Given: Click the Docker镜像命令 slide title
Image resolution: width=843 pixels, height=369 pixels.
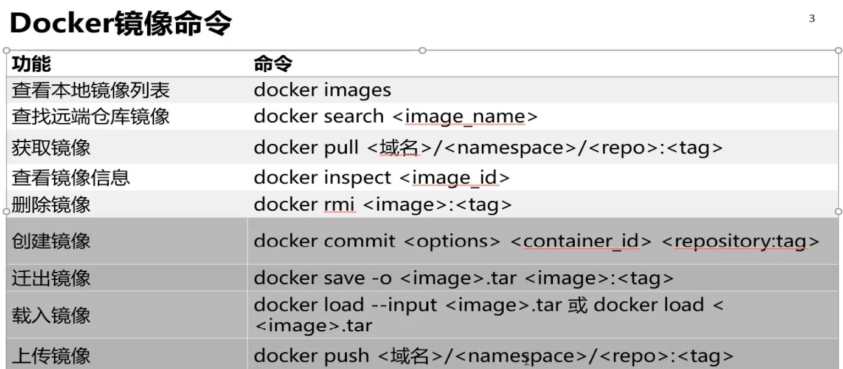Looking at the screenshot, I should (120, 24).
